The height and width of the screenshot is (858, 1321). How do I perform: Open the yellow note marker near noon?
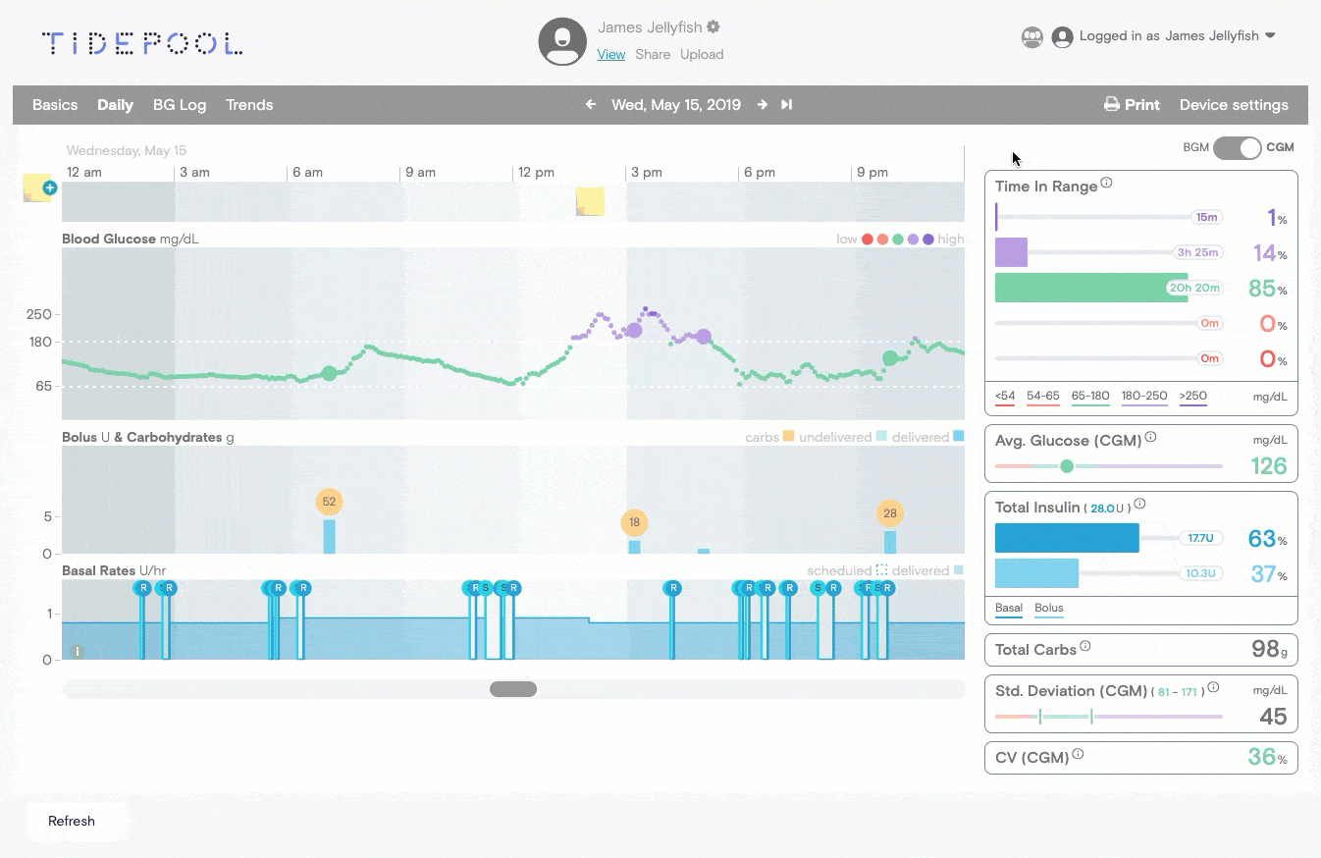(590, 201)
